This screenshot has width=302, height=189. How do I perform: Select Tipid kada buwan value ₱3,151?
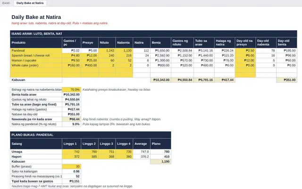[x=71, y=181]
